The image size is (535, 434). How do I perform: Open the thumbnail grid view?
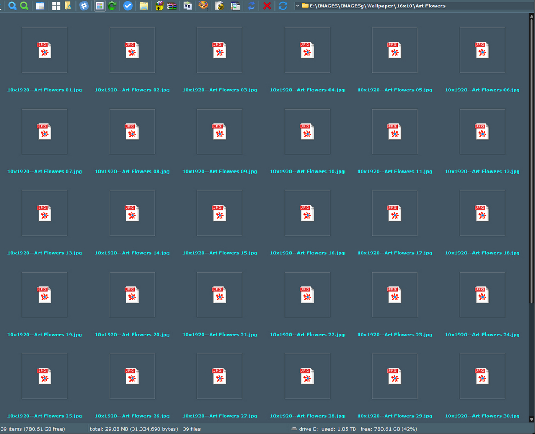click(x=101, y=6)
